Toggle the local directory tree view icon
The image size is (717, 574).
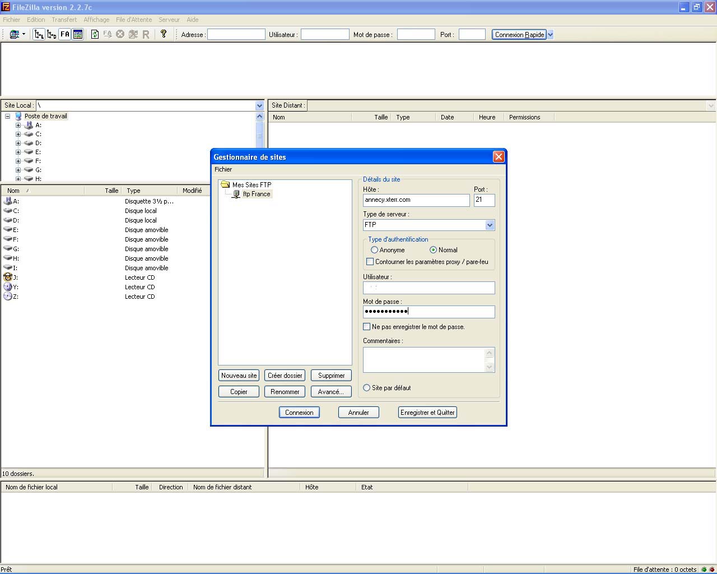click(x=39, y=35)
